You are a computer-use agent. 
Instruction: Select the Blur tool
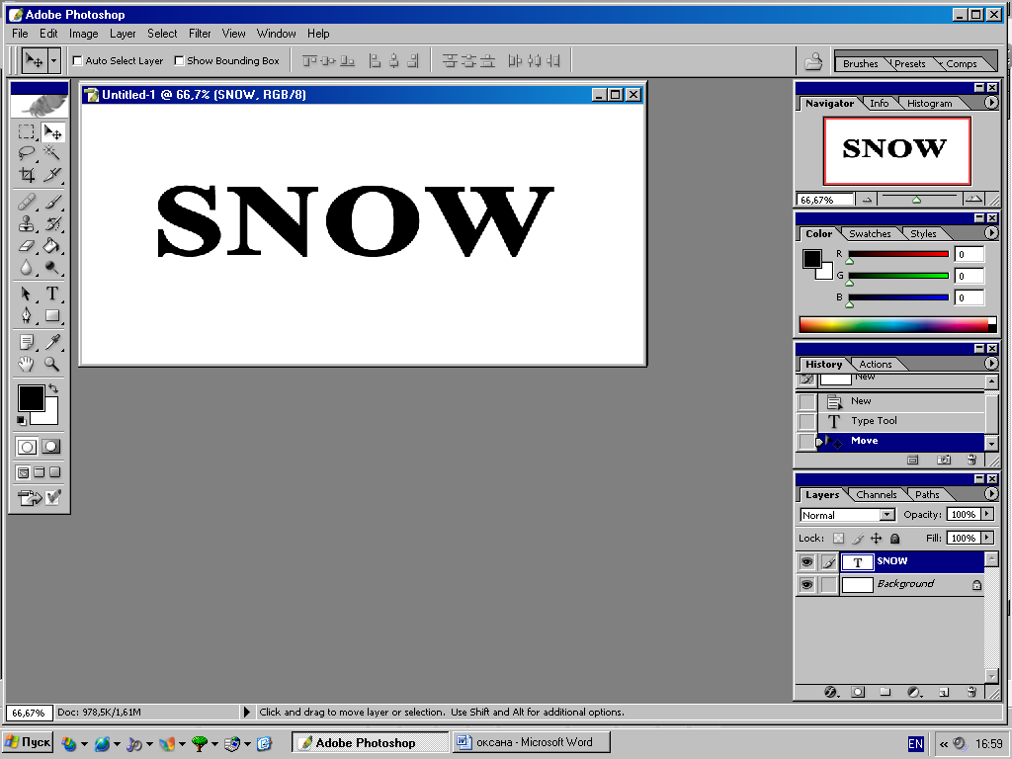pos(26,267)
